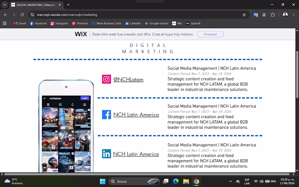This screenshot has width=299, height=187.
Task: Click the taskbar Buscar search box
Action: 134,182
